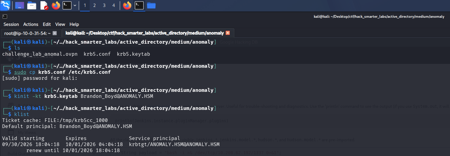Click the show desktop panel icon
Screen dimensions: 450x156
pyautogui.click(x=20, y=5)
